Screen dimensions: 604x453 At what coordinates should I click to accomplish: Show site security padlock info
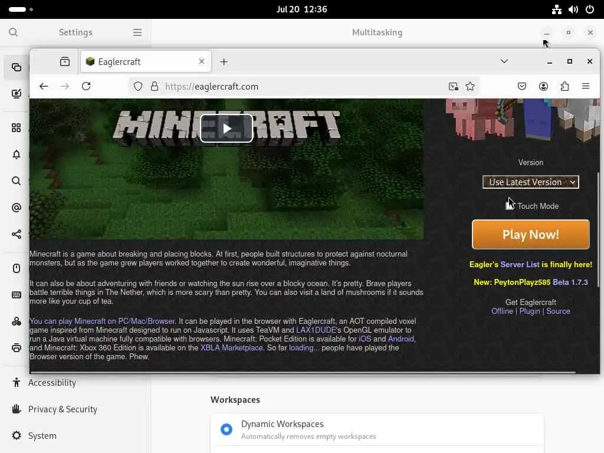coord(155,86)
